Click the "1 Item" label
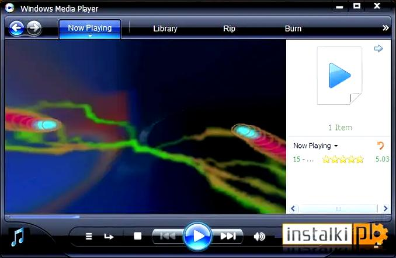The width and height of the screenshot is (396, 258). click(340, 128)
